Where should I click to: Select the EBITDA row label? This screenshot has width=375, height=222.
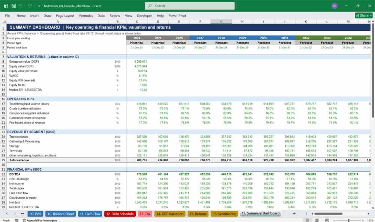(15, 174)
